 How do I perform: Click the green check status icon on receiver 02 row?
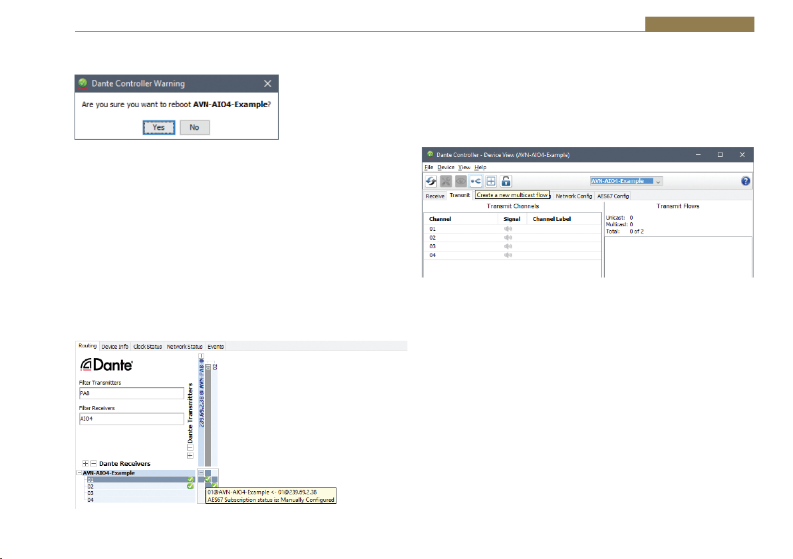tap(190, 486)
